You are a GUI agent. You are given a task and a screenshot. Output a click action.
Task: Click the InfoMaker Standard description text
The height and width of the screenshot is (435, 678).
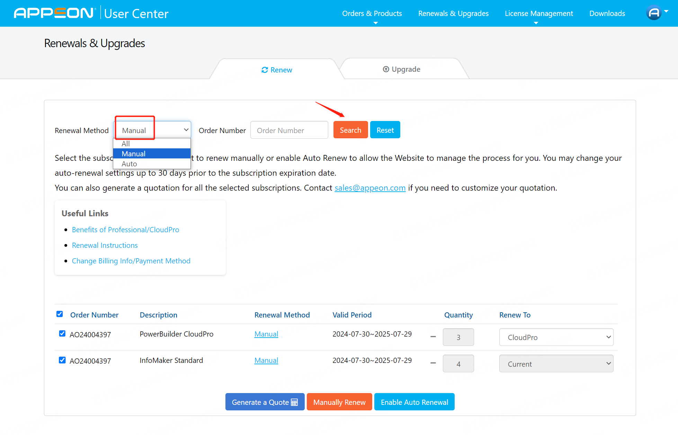171,360
